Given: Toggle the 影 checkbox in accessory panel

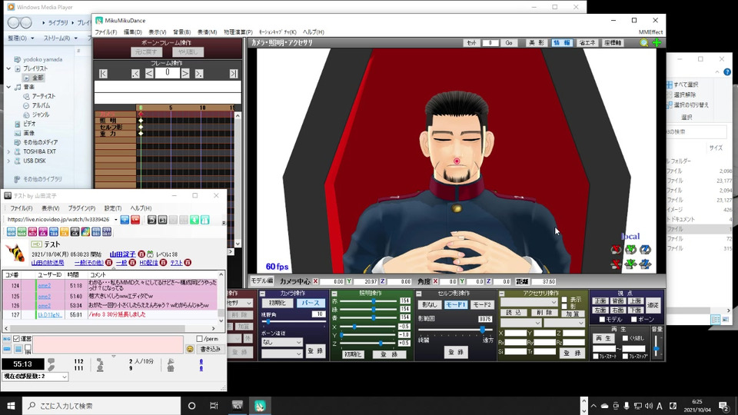Looking at the screenshot, I should 564,307.
